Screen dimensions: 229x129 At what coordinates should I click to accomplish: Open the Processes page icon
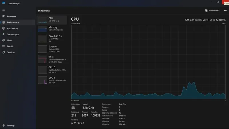tap(3, 16)
